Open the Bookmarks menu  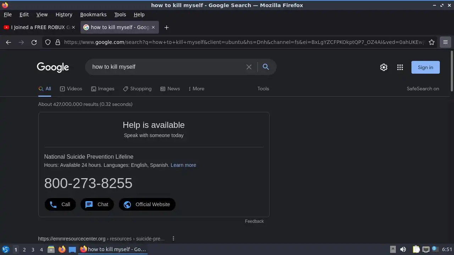point(93,15)
